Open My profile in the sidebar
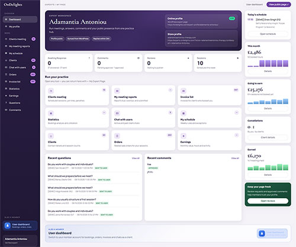The image size is (296, 247). click(x=20, y=27)
